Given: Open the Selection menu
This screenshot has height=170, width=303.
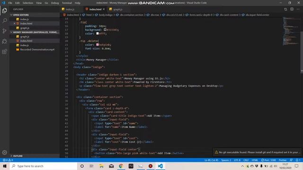Looking at the screenshot, I should coord(28,3).
